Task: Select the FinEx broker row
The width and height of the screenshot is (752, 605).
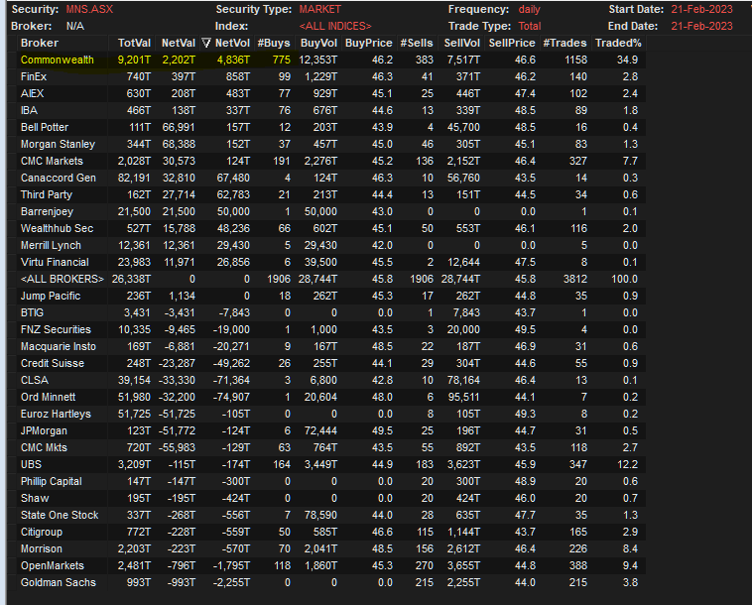Action: click(x=331, y=76)
